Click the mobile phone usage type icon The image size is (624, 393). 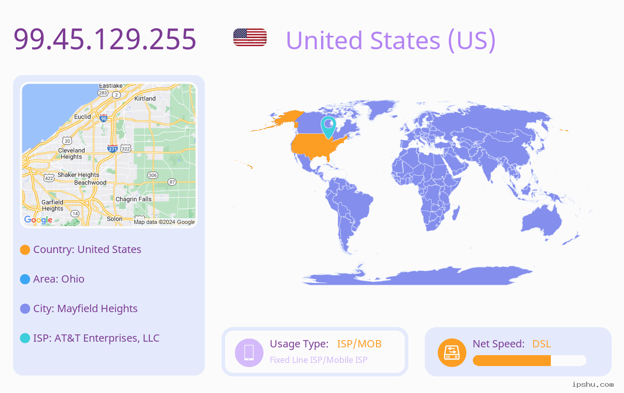click(x=249, y=352)
